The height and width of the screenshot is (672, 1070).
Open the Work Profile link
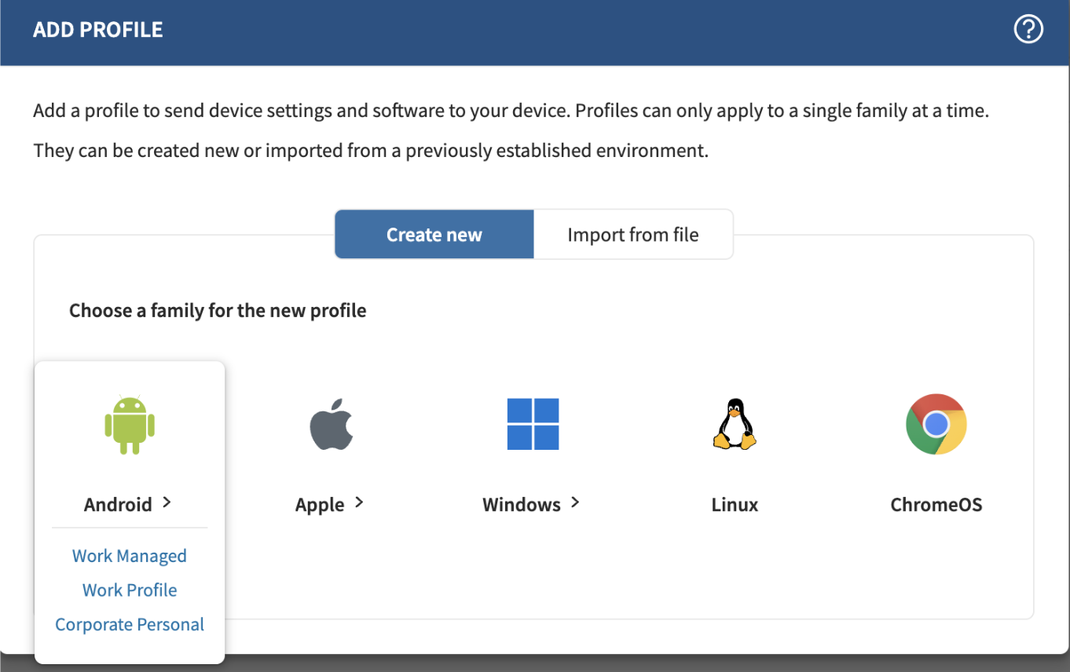coord(130,590)
